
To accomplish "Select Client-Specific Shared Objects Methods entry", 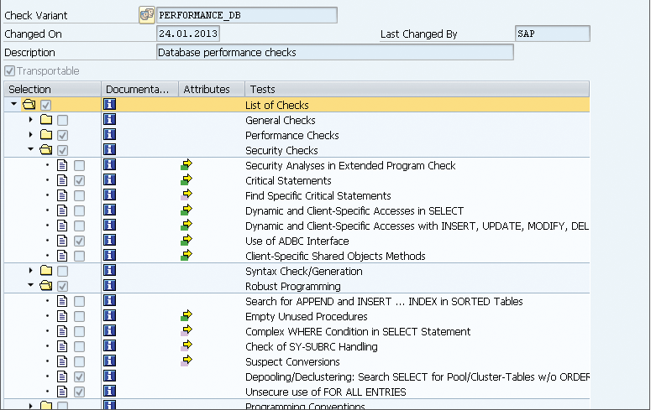I will [335, 256].
